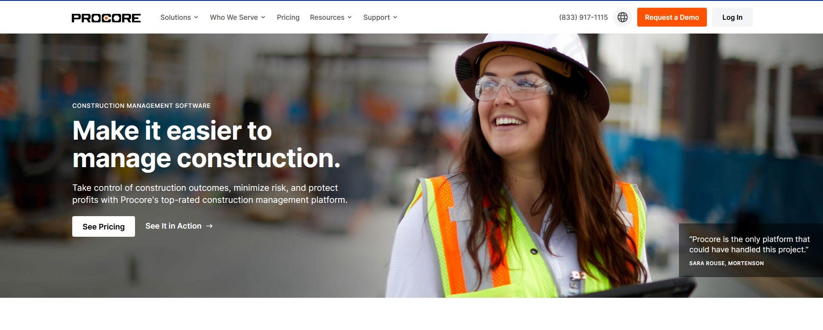Expand the Support dropdown chevron

pos(395,18)
